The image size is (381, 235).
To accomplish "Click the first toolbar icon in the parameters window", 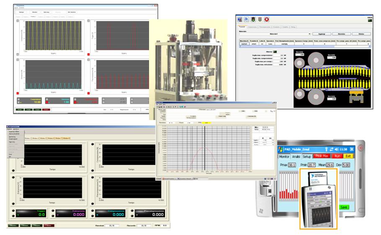I will click(x=240, y=19).
